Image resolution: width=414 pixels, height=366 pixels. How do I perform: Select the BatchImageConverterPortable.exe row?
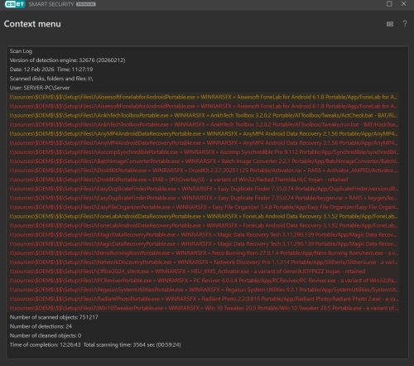pos(204,161)
